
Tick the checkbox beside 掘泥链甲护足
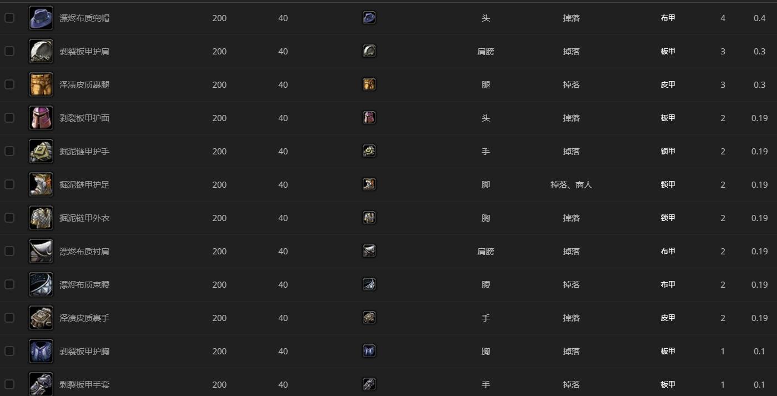(x=9, y=184)
